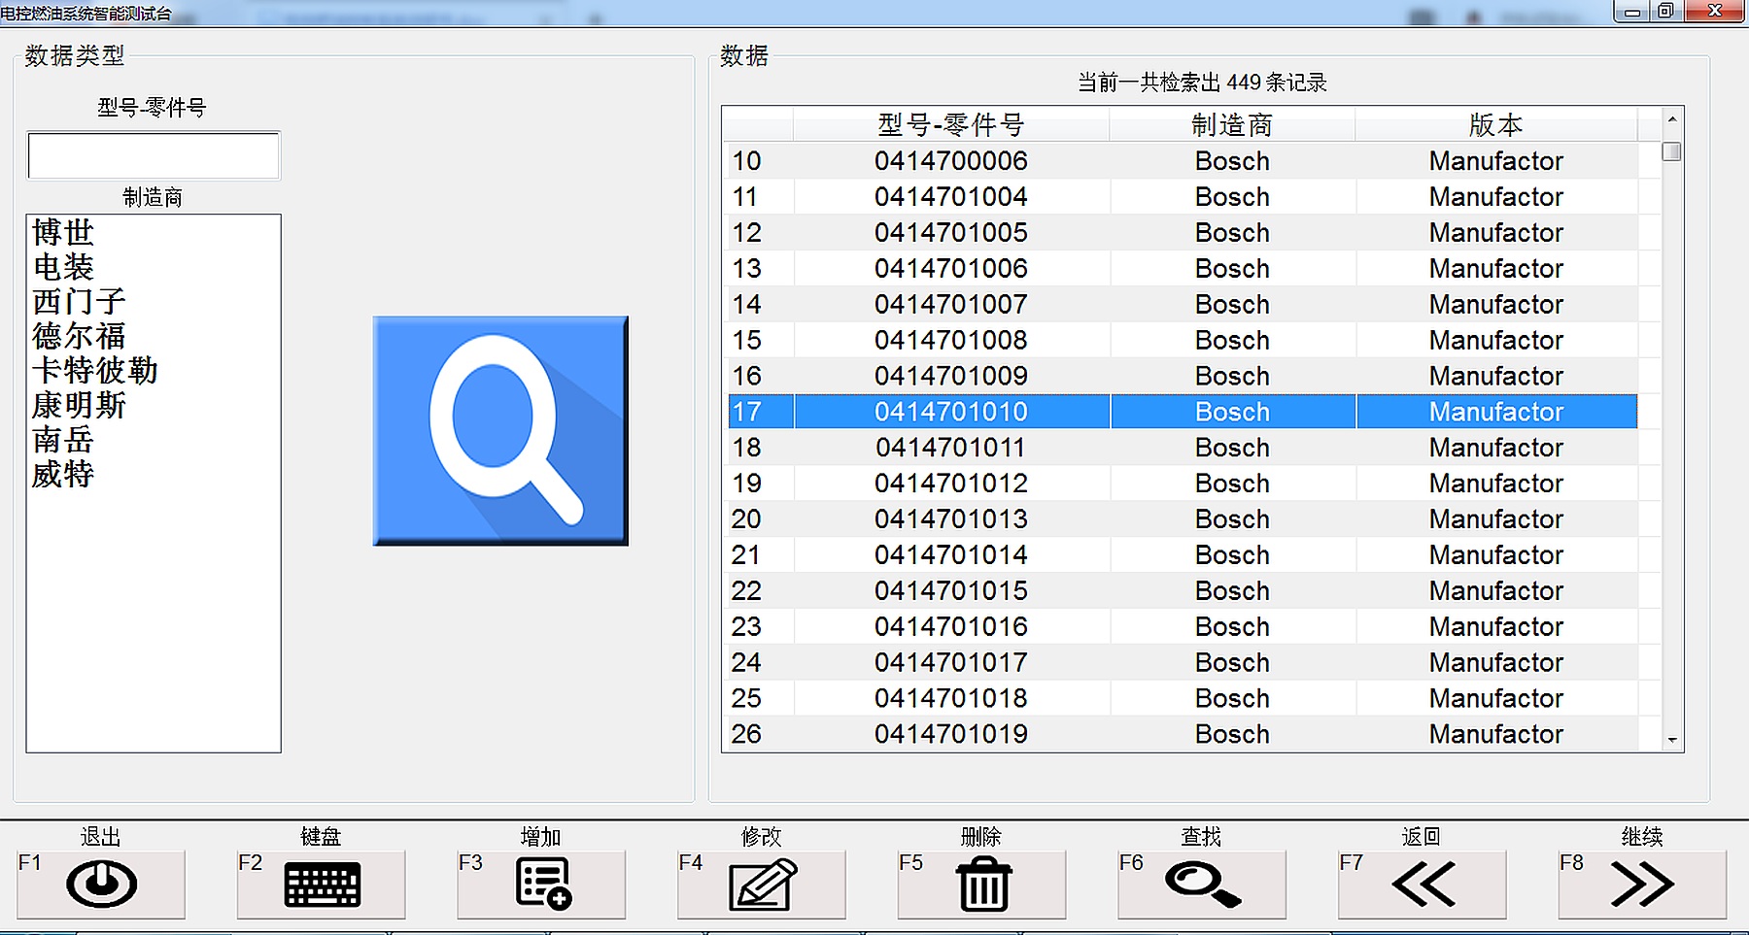Select part number 0414701012
The width and height of the screenshot is (1749, 935).
pyautogui.click(x=951, y=484)
